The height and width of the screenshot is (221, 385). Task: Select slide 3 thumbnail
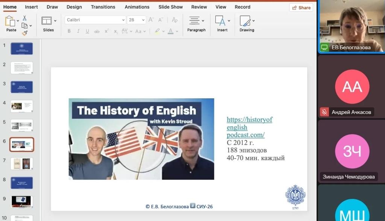click(21, 87)
